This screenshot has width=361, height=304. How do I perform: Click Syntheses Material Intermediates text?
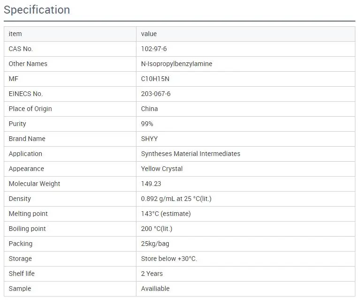[190, 154]
